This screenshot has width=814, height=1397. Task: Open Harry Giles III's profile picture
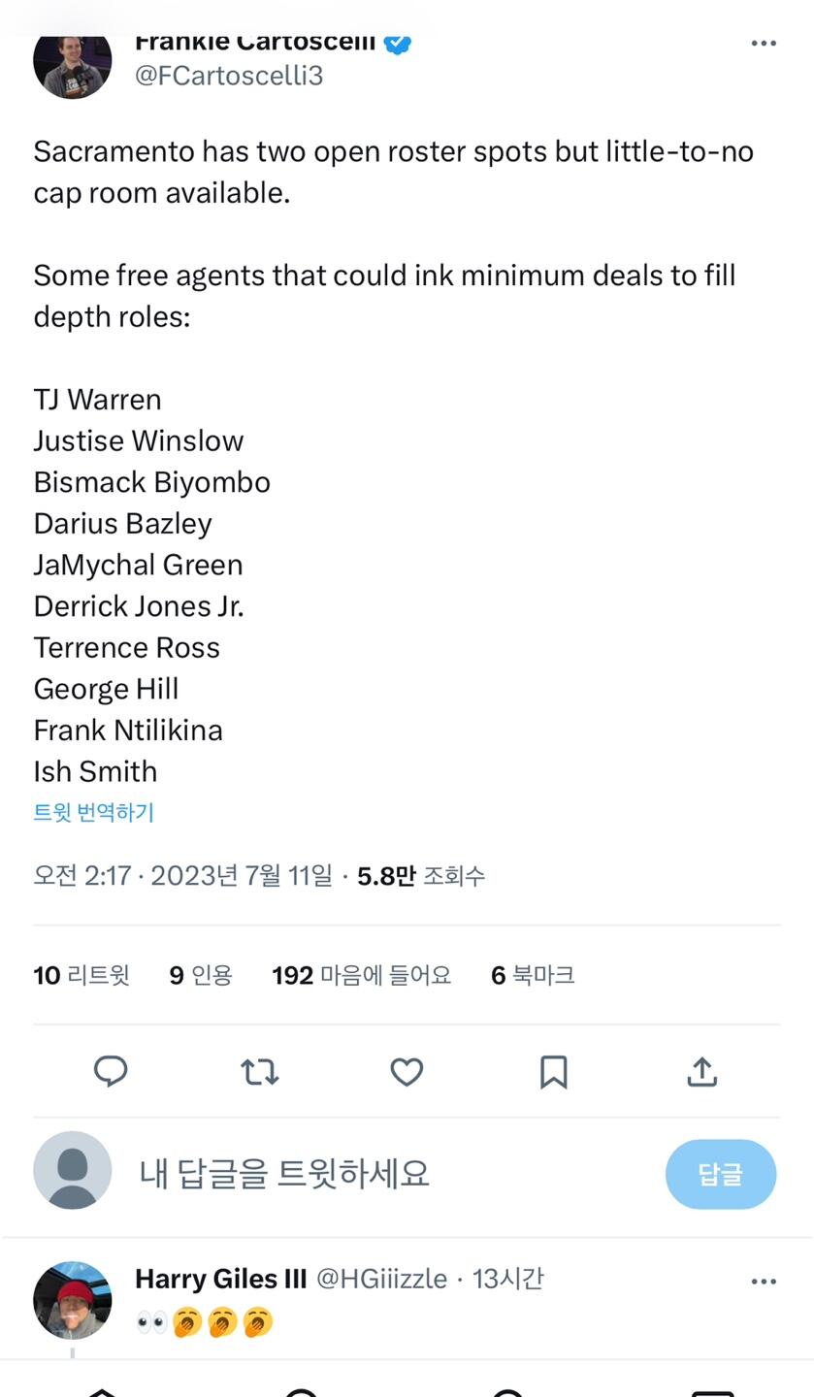73,1300
